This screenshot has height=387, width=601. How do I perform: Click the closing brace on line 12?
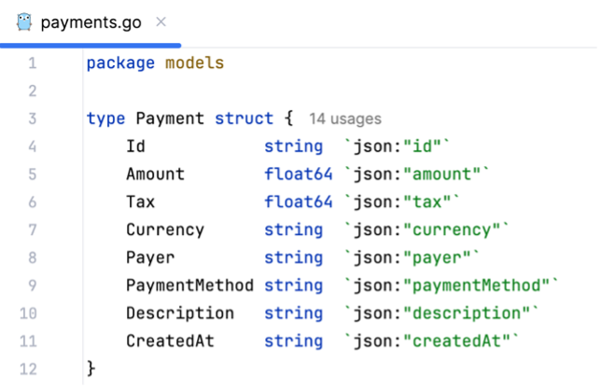[x=91, y=369]
